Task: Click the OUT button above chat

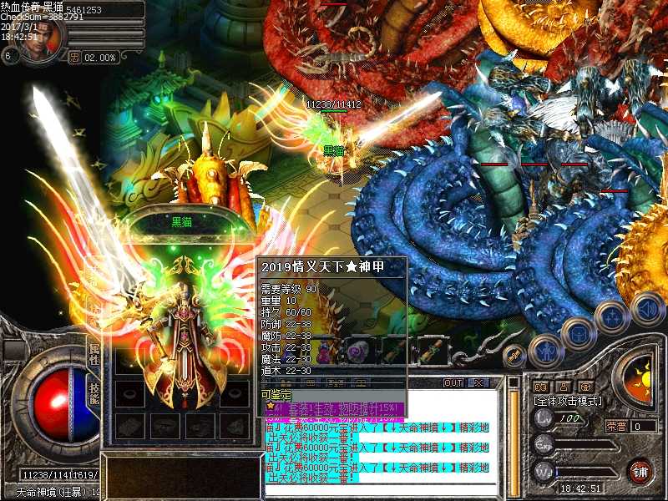Action: 453,382
